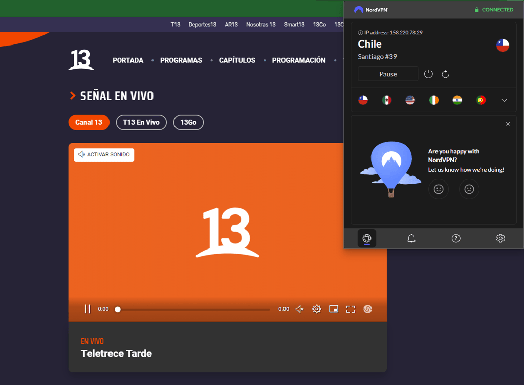The height and width of the screenshot is (385, 524).
Task: Click Pause button in NordVPN
Action: pos(388,74)
